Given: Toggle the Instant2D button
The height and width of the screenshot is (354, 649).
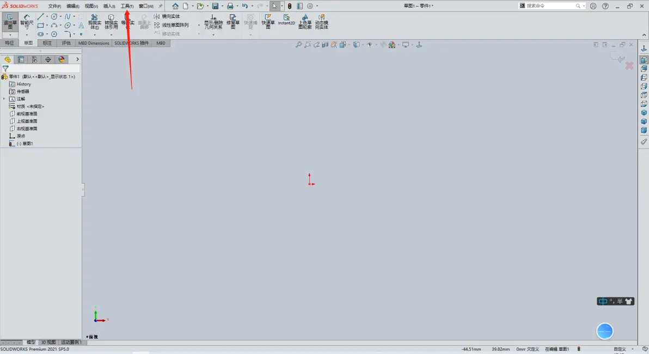Looking at the screenshot, I should (286, 20).
